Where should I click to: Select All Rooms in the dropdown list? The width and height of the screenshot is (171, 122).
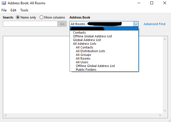pyautogui.click(x=104, y=58)
